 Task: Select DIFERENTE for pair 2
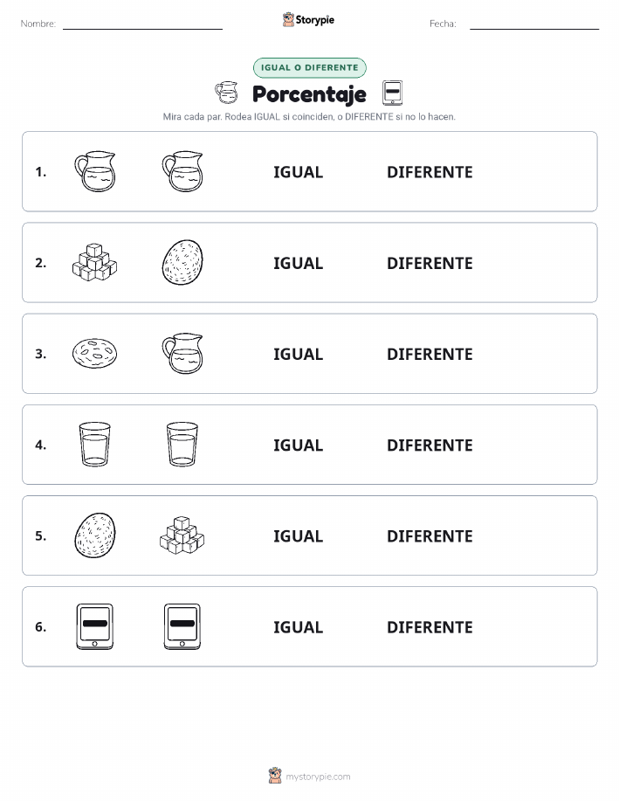[430, 263]
